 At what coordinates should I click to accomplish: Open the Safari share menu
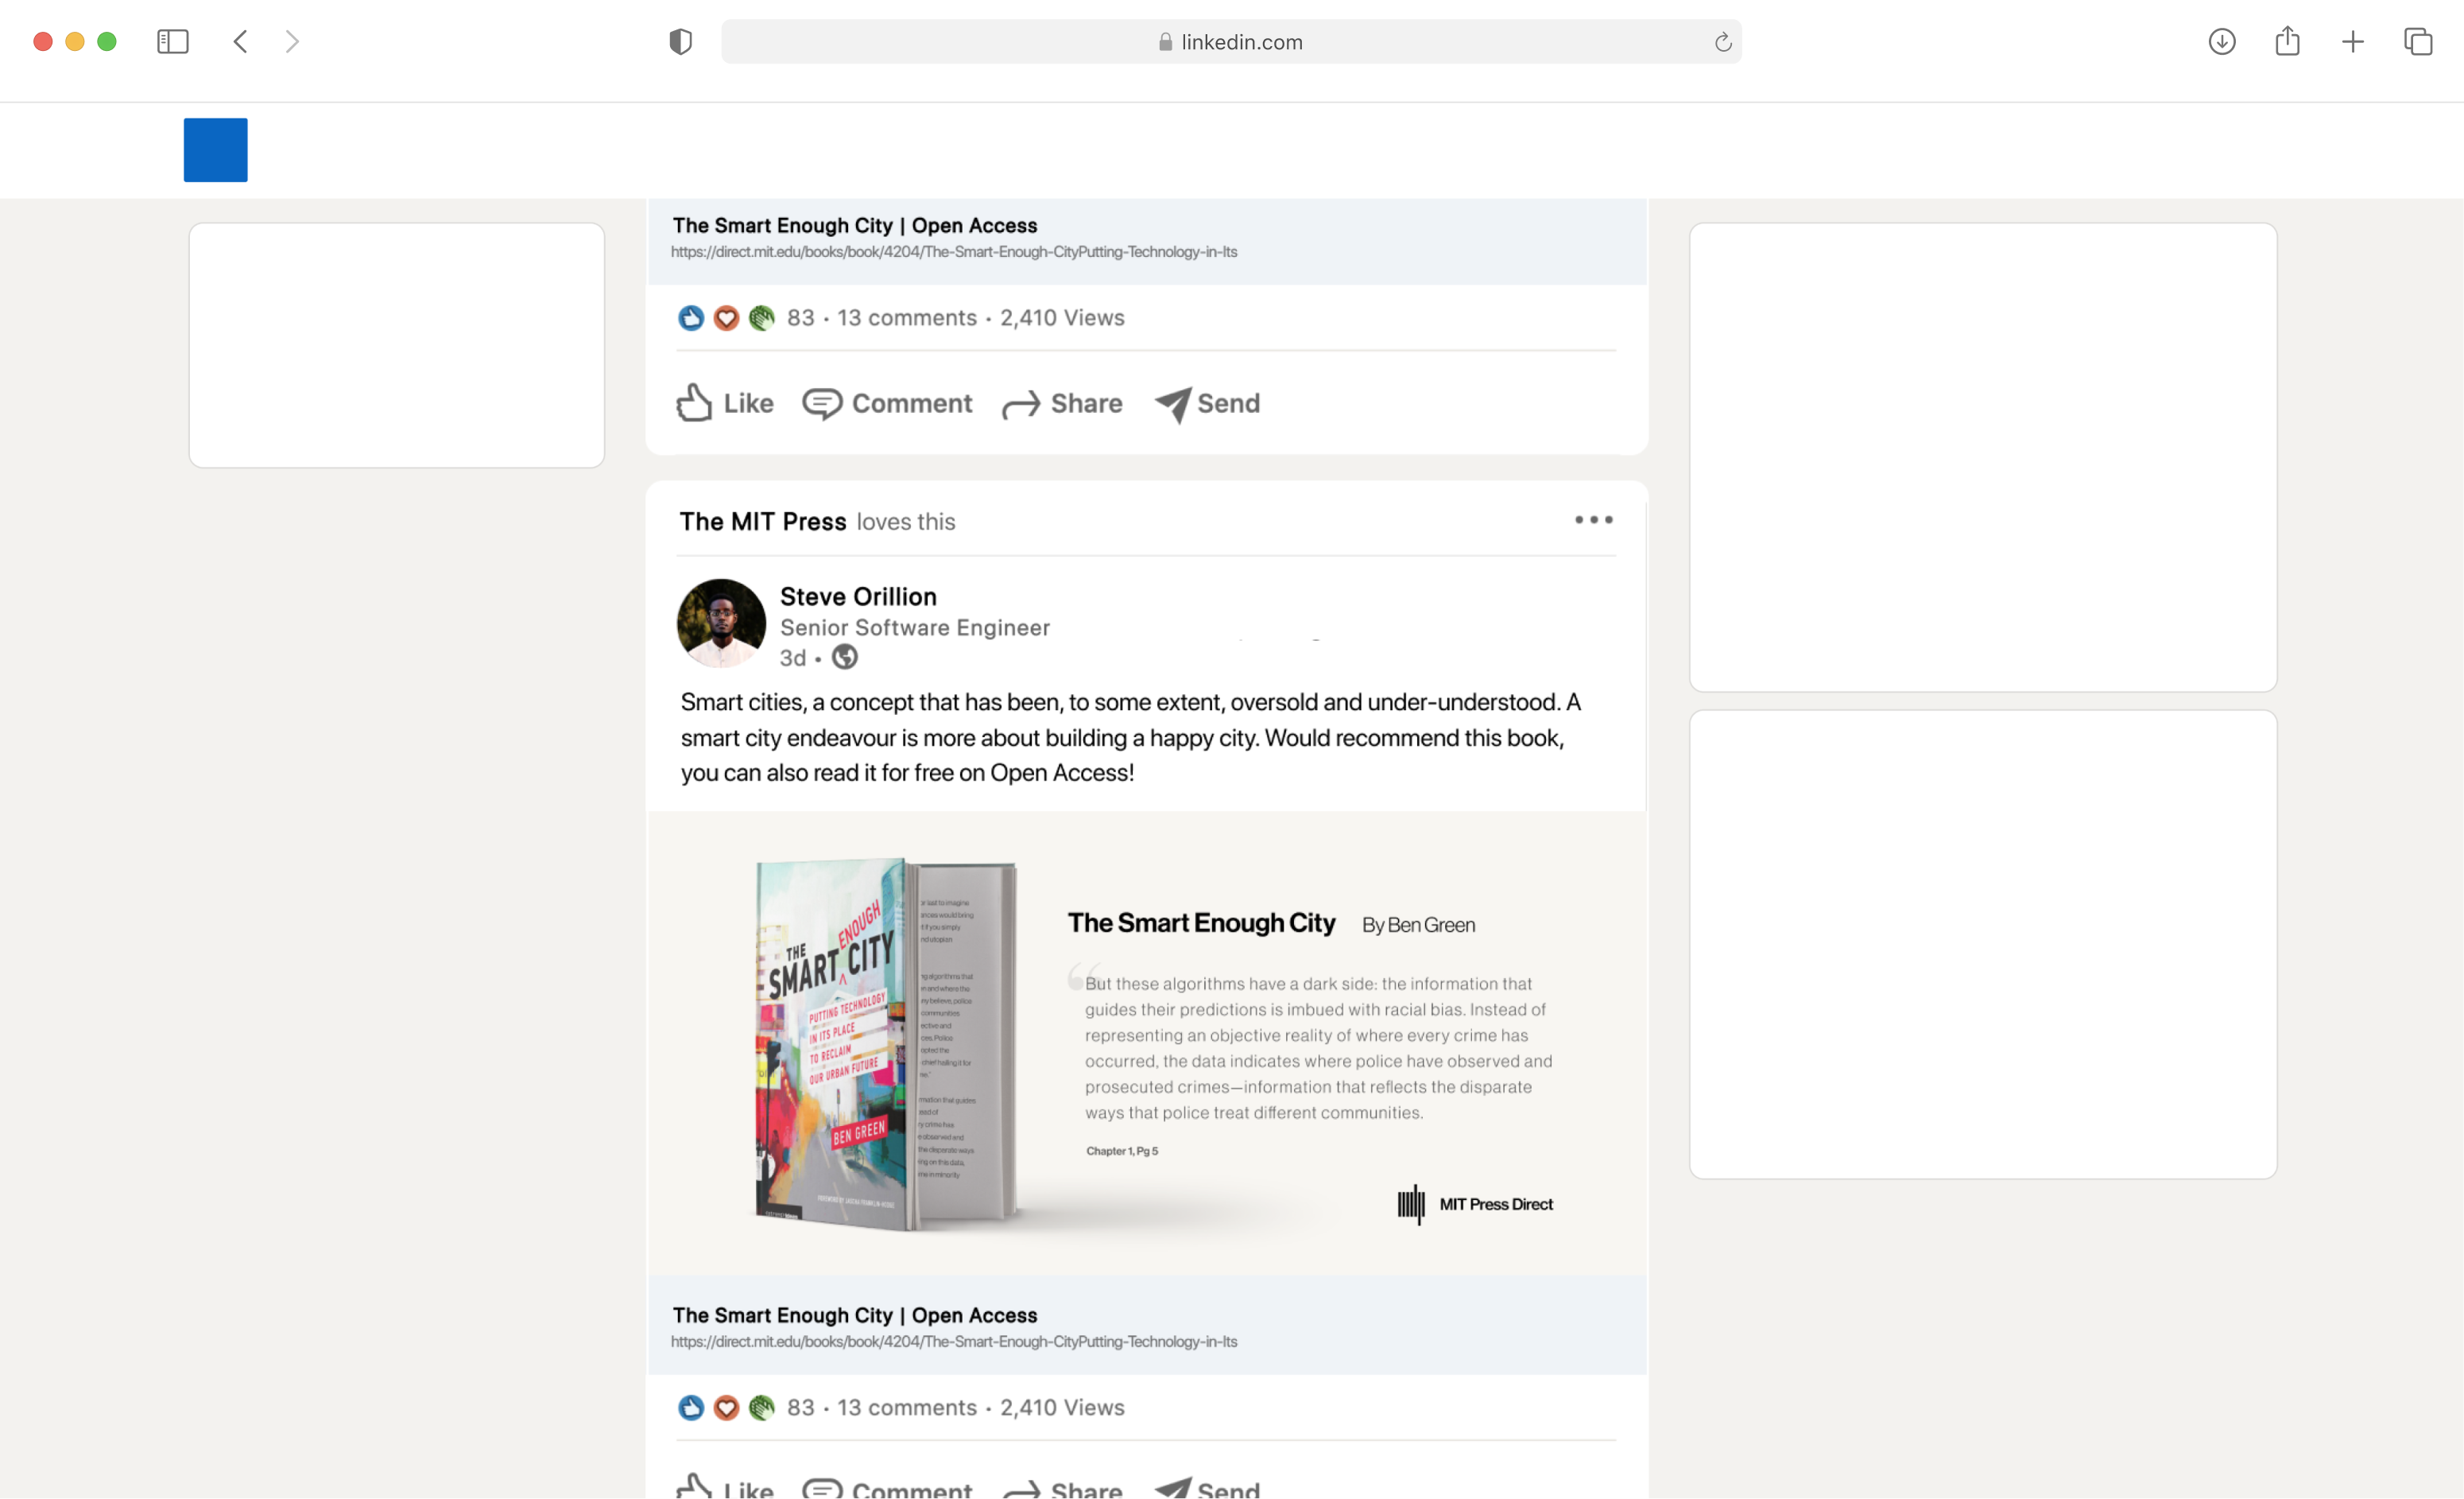point(2287,41)
